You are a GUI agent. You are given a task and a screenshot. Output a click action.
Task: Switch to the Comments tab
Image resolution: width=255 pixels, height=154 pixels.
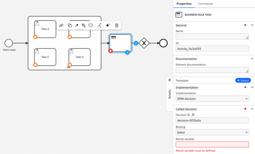click(x=205, y=4)
